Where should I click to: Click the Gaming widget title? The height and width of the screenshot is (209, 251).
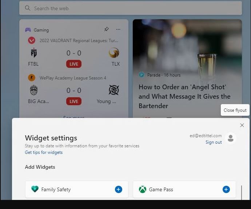[41, 30]
